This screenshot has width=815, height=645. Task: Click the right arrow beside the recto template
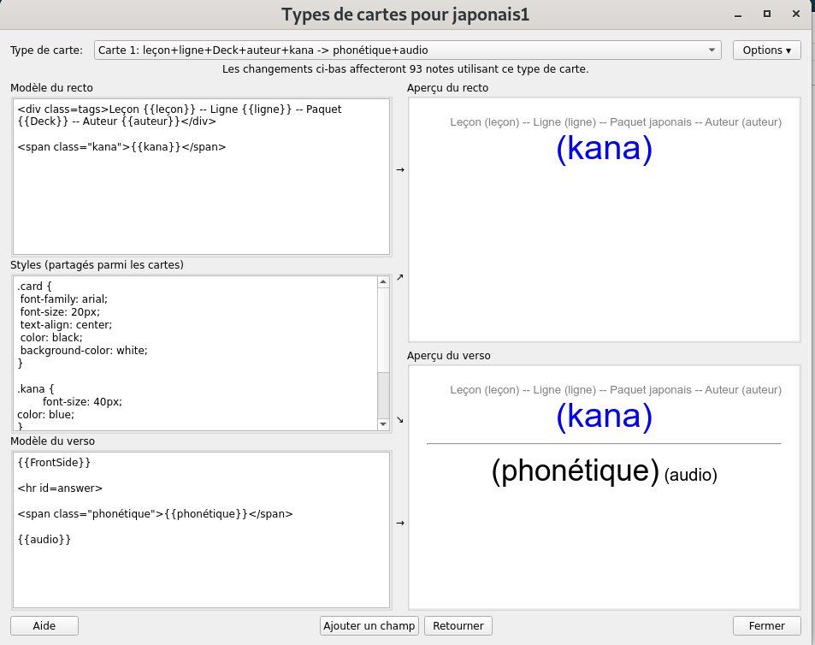pyautogui.click(x=399, y=170)
